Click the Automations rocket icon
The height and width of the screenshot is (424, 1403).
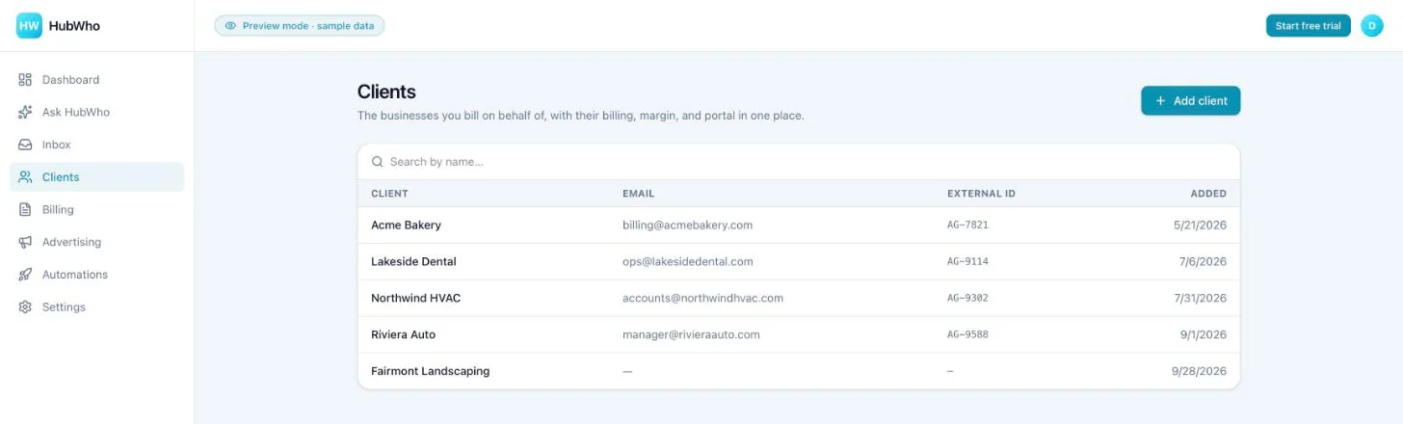click(x=25, y=275)
